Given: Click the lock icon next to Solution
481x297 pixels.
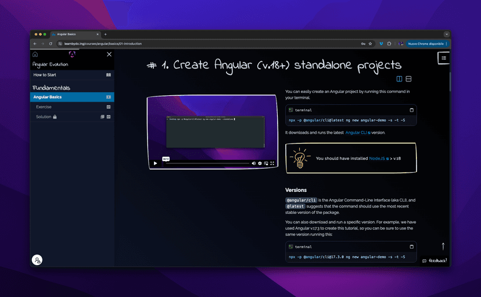Looking at the screenshot, I should pos(55,117).
